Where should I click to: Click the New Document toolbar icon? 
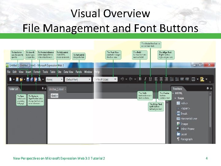click(10, 80)
